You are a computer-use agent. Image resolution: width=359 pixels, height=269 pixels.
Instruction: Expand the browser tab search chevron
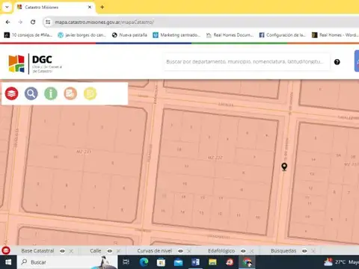(x=7, y=7)
